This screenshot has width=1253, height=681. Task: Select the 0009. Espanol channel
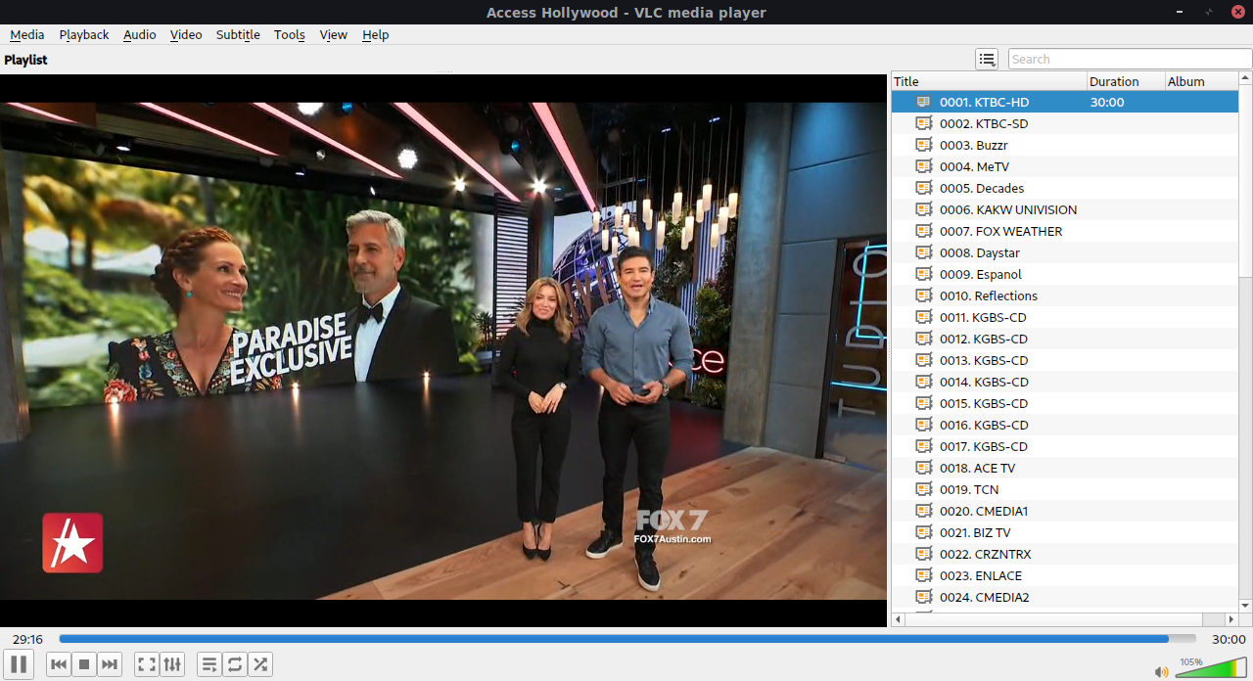pos(1064,274)
